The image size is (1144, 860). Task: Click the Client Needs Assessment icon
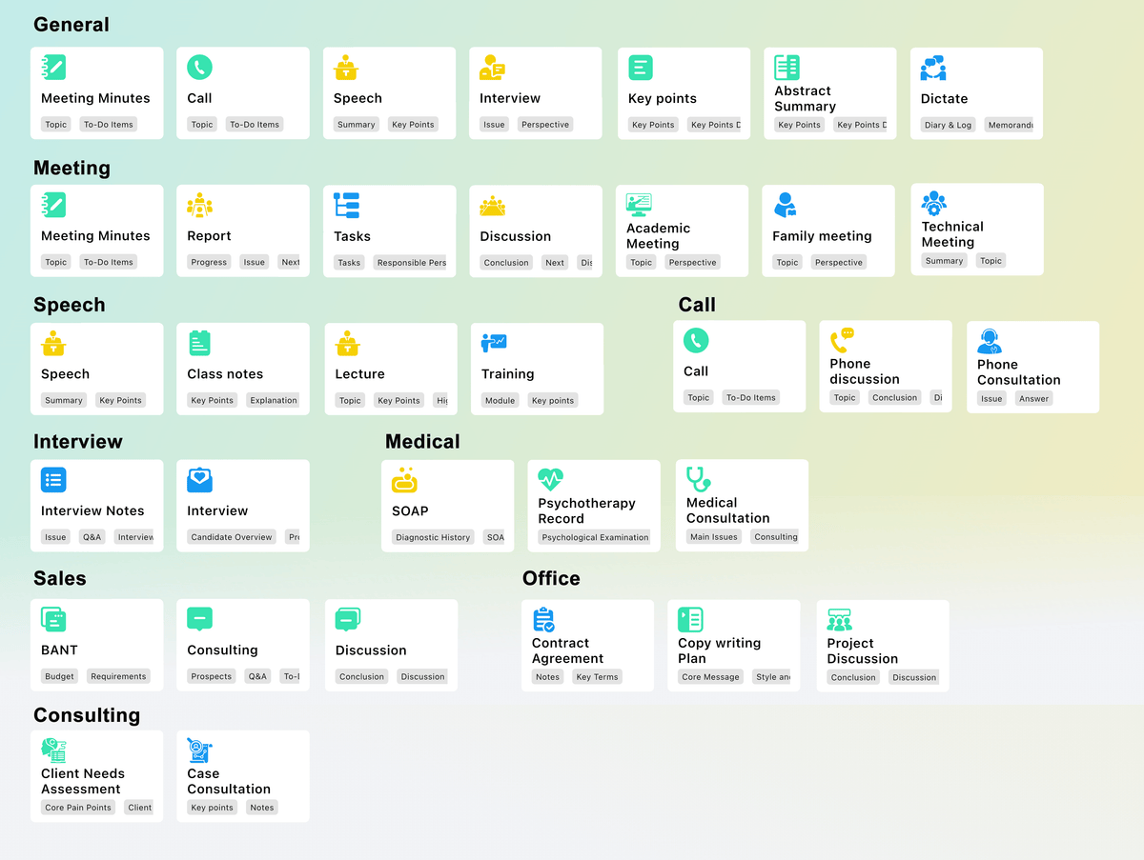click(x=53, y=750)
